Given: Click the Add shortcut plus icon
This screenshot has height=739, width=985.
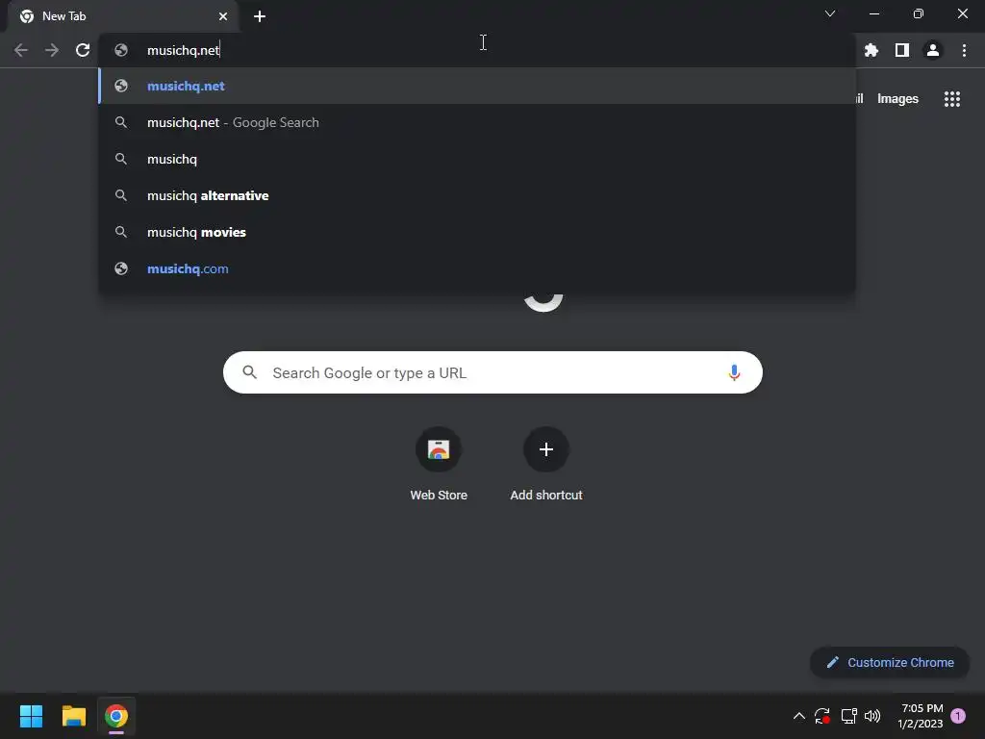Looking at the screenshot, I should [546, 449].
